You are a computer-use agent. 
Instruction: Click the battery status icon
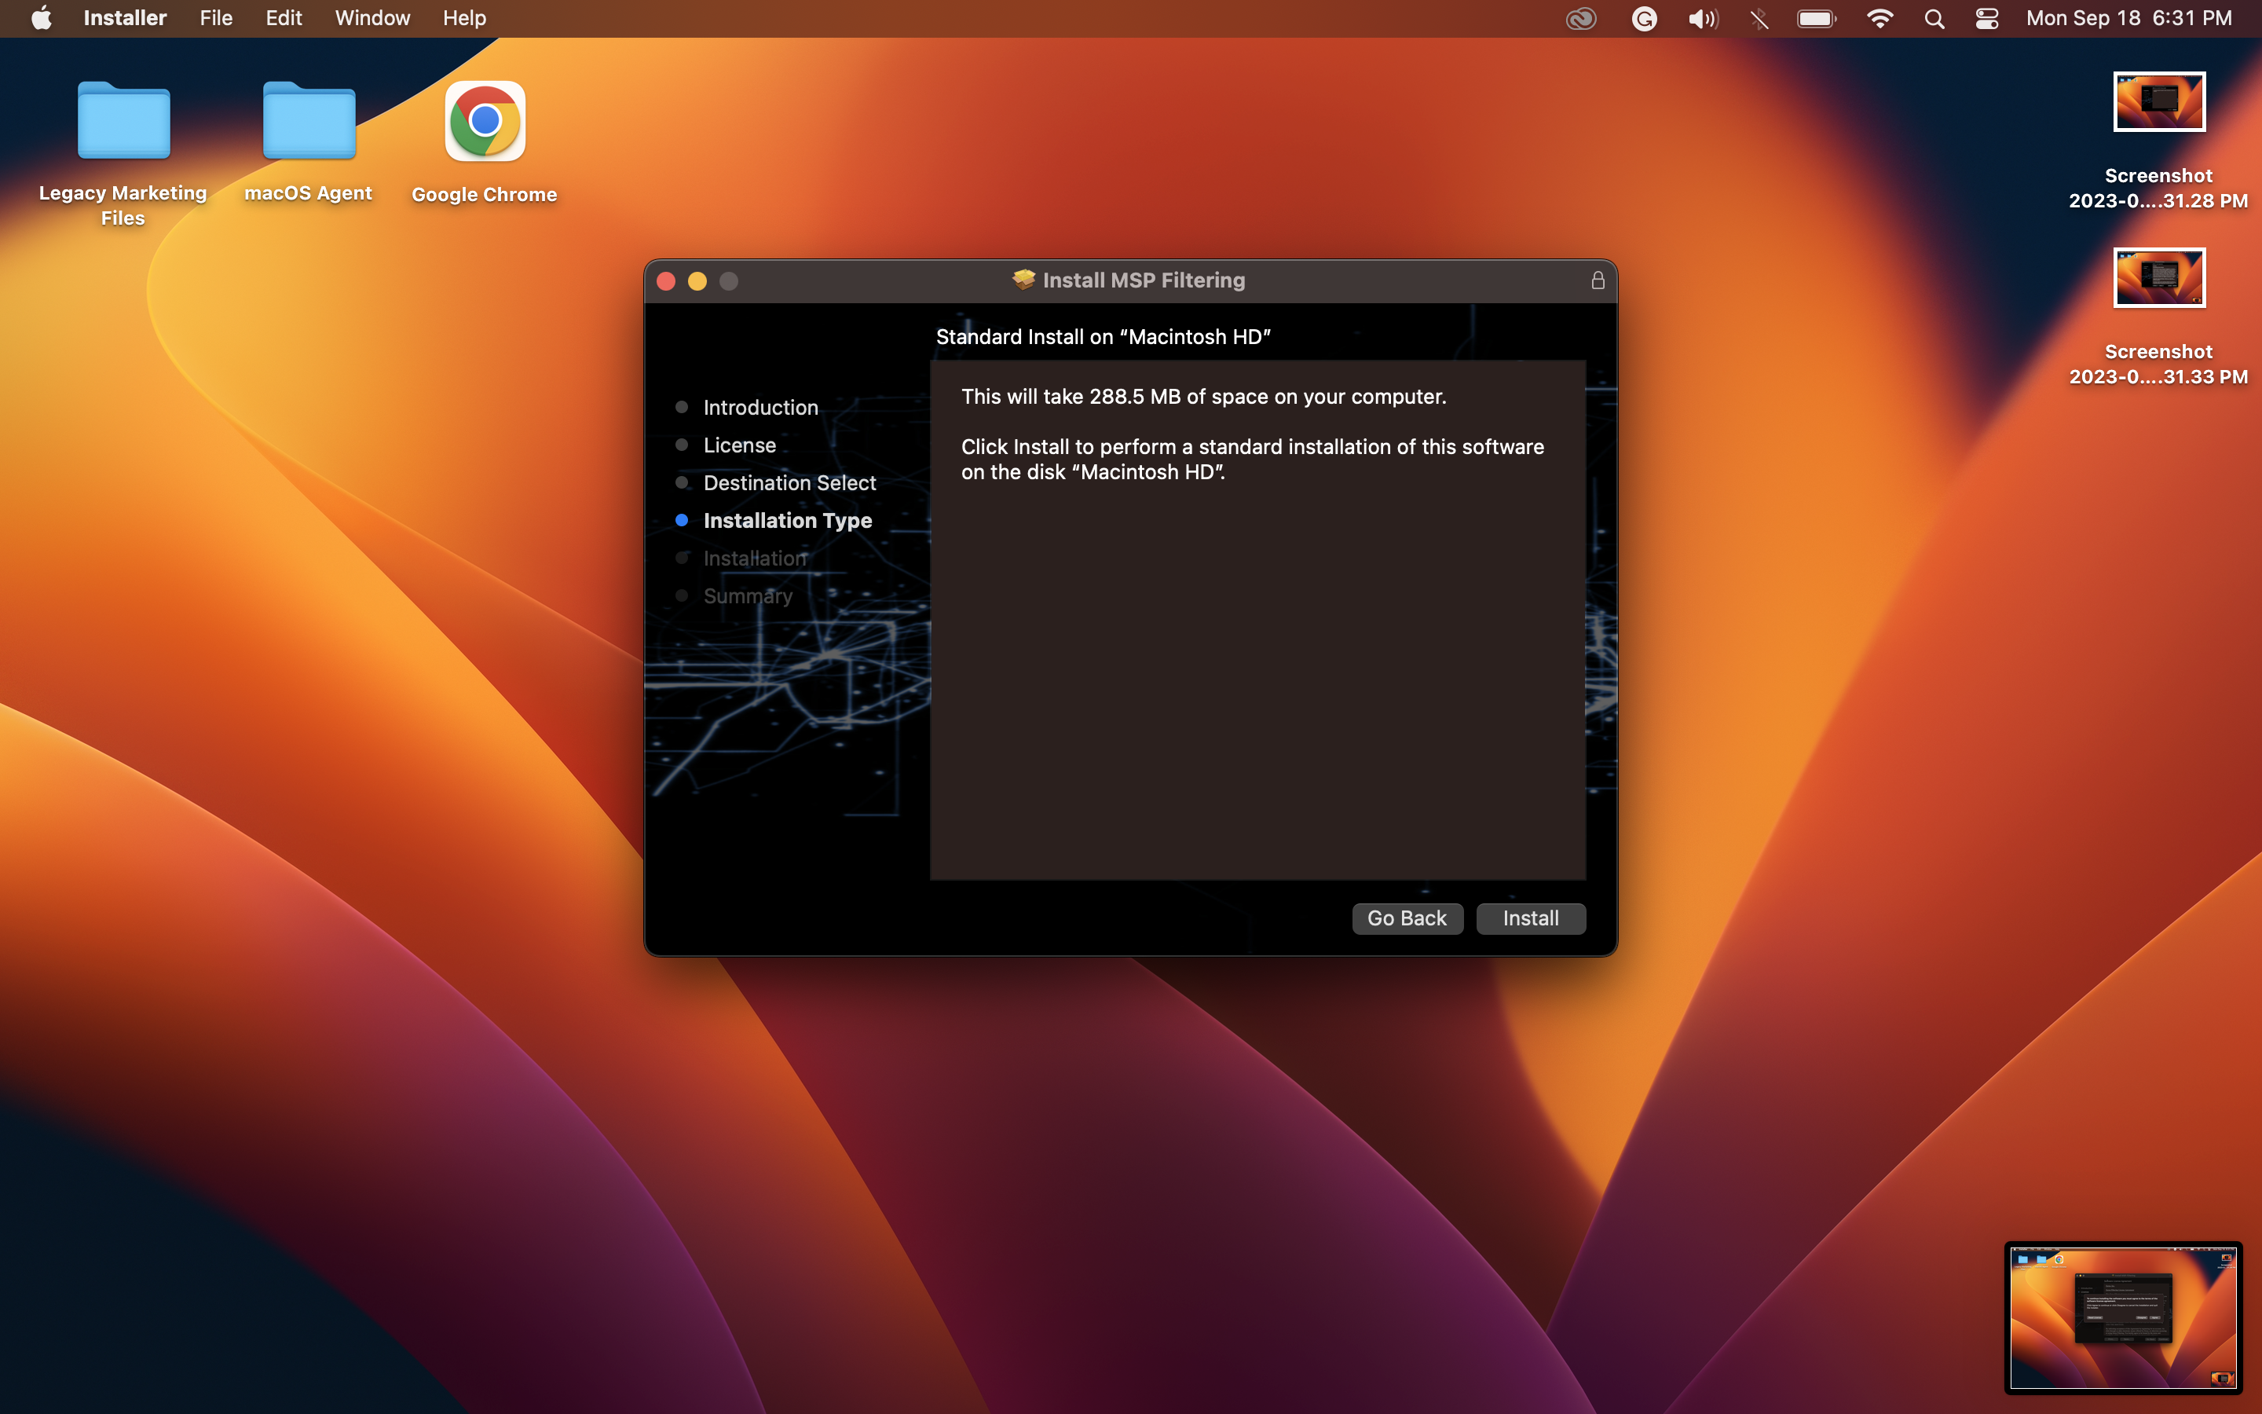(1814, 18)
